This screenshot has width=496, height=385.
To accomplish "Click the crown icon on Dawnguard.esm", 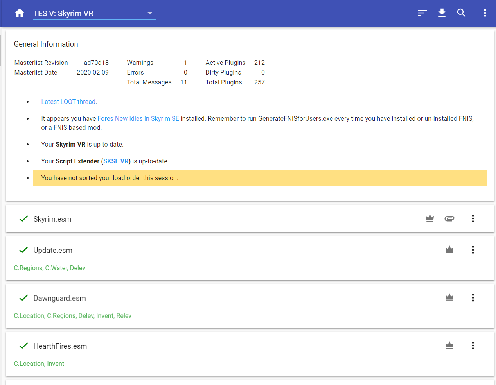I will (449, 298).
